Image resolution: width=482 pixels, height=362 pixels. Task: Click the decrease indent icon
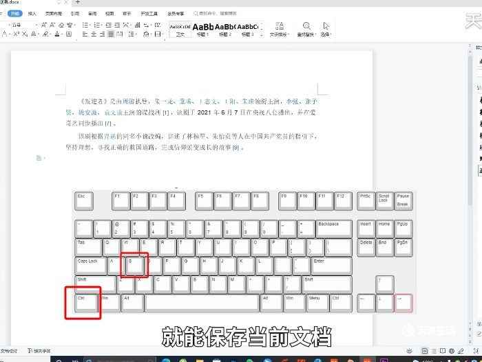(x=109, y=25)
